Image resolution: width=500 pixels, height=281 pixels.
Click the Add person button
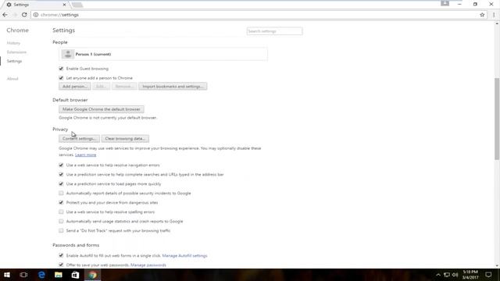[75, 87]
